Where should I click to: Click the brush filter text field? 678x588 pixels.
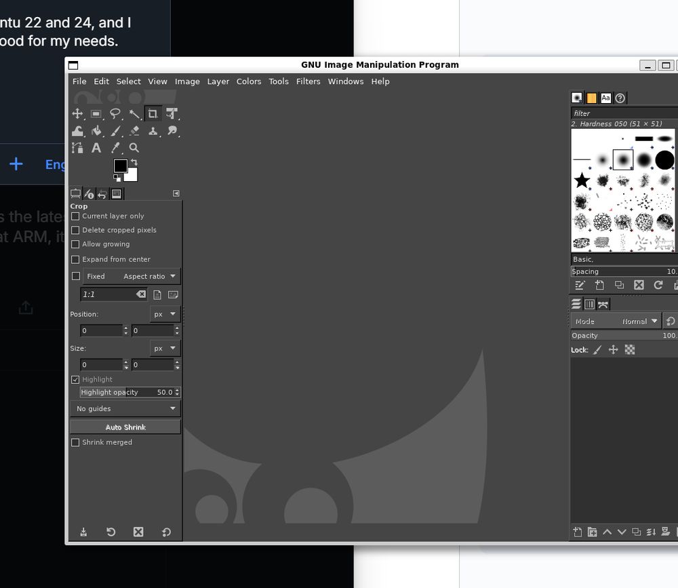624,113
